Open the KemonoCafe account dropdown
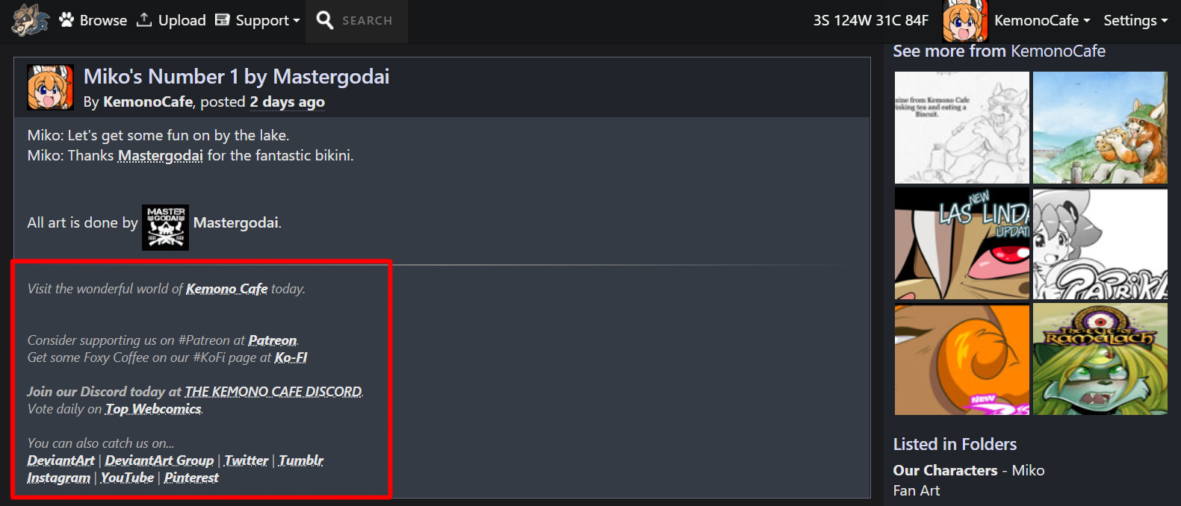Image resolution: width=1181 pixels, height=506 pixels. pyautogui.click(x=1042, y=20)
